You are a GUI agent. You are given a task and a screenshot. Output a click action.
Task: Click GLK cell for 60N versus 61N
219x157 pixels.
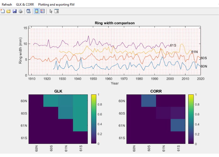[66, 101]
